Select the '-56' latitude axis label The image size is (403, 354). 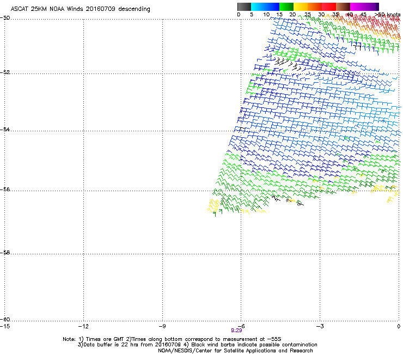(x=5, y=189)
